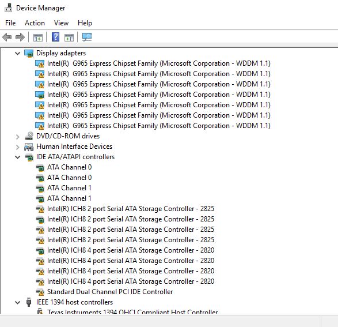This screenshot has width=338, height=327.
Task: Open the Help menu
Action: click(85, 23)
